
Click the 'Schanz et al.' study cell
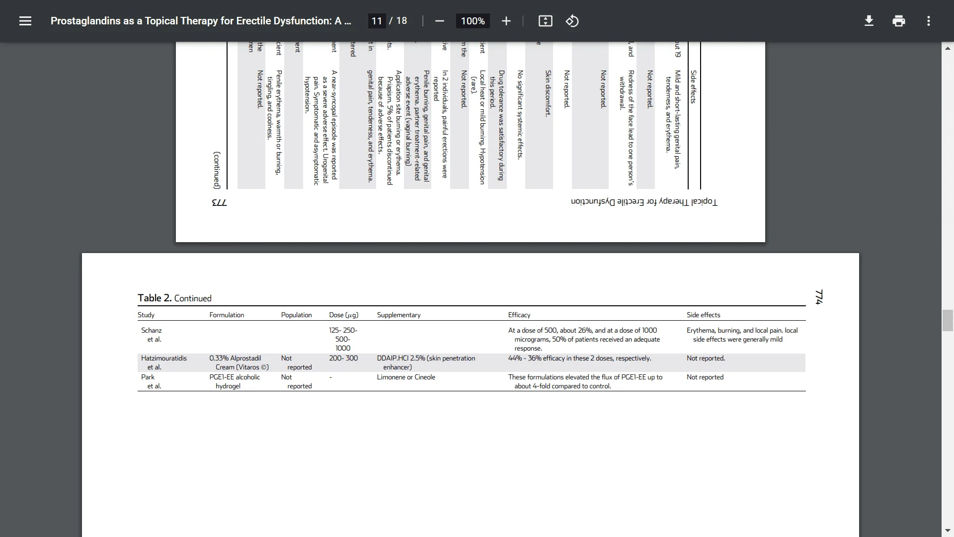[152, 335]
